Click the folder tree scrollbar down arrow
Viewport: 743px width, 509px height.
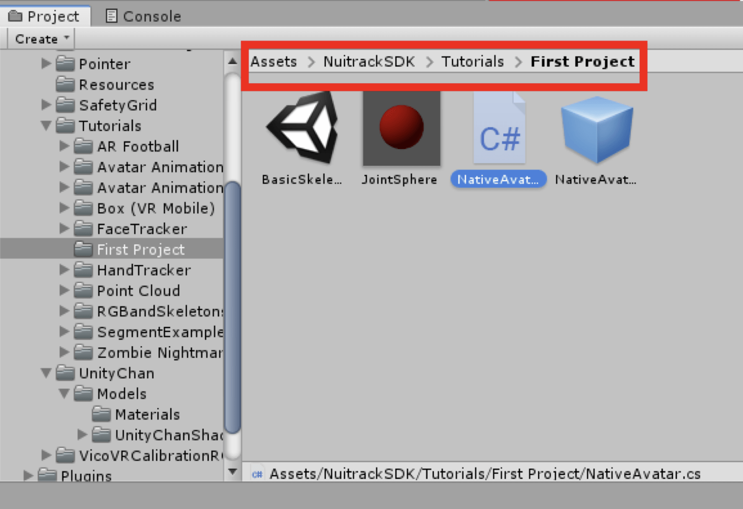233,472
